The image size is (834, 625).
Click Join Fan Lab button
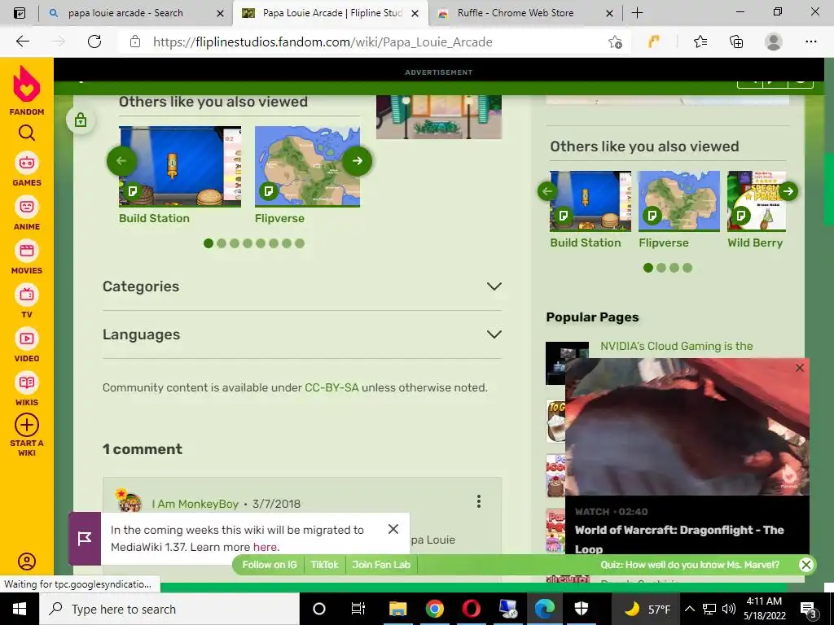tap(381, 565)
